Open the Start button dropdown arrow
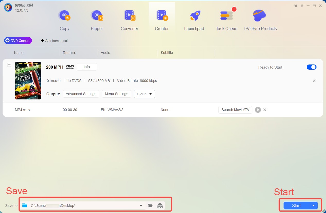This screenshot has height=213, width=326. [313, 206]
